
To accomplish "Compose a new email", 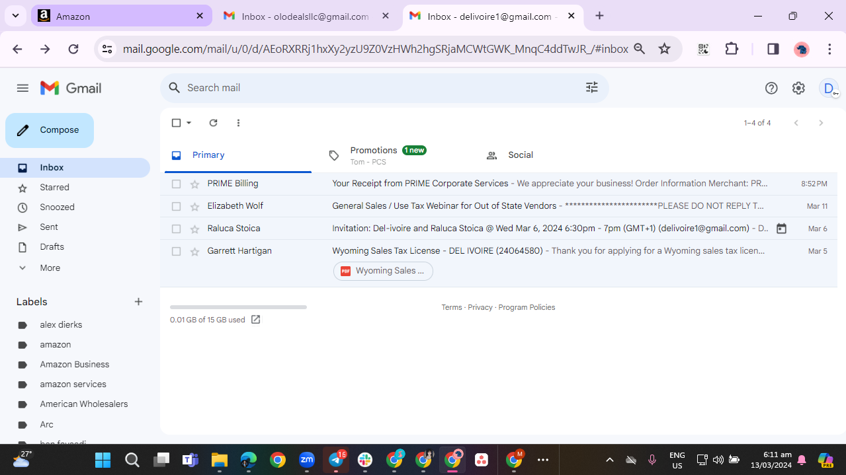I will pyautogui.click(x=50, y=130).
